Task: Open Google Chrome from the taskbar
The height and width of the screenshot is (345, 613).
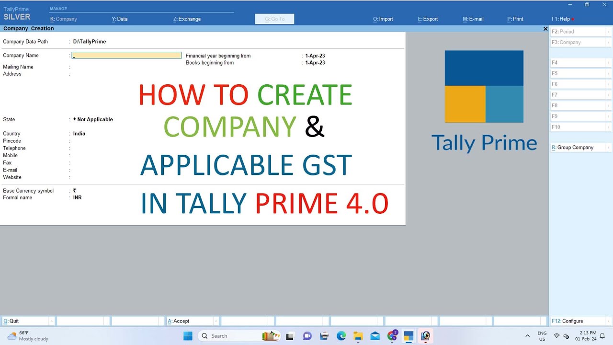Action: (392, 336)
